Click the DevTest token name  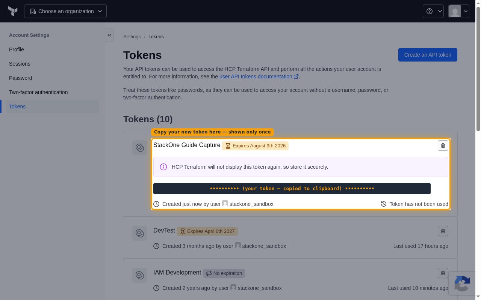pos(164,231)
